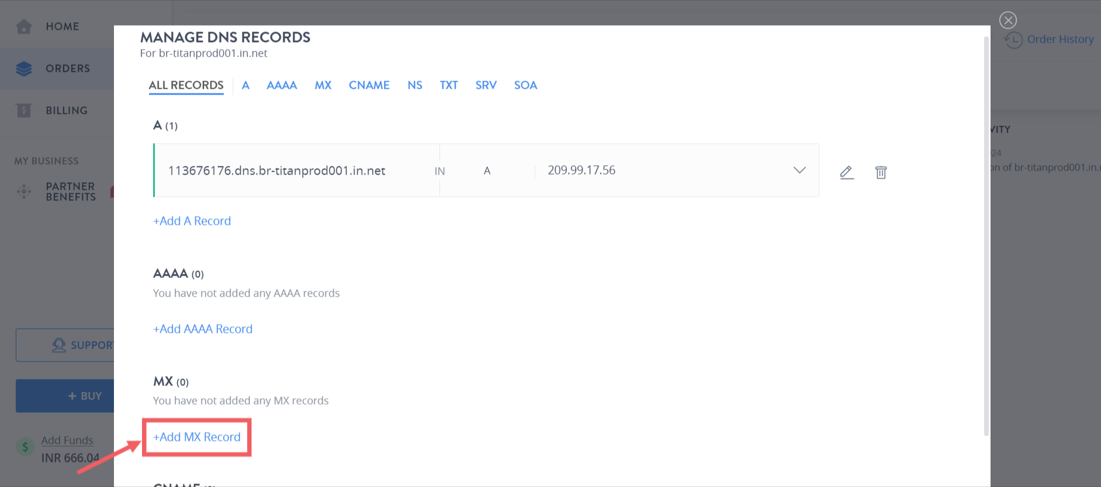Click the +Add AAAA Record link
Screen dimensions: 1101x487
[x=203, y=329]
